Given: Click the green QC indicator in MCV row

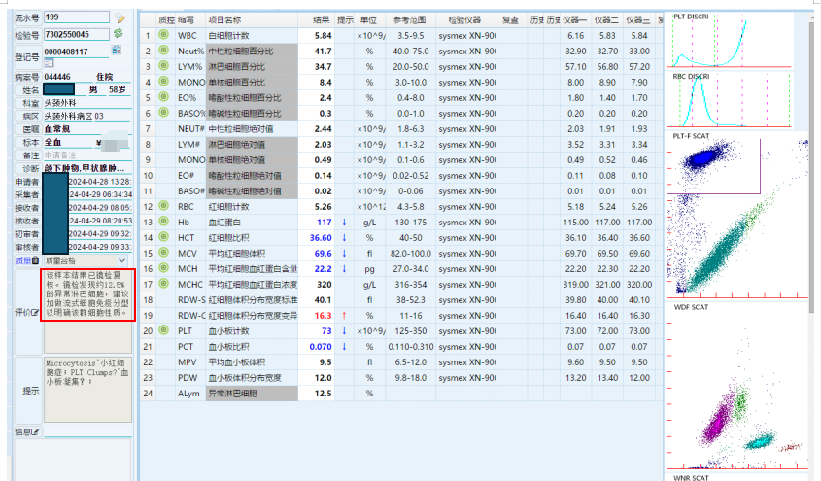Looking at the screenshot, I should click(x=163, y=253).
